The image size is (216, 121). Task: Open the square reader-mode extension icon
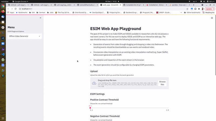[195, 9]
